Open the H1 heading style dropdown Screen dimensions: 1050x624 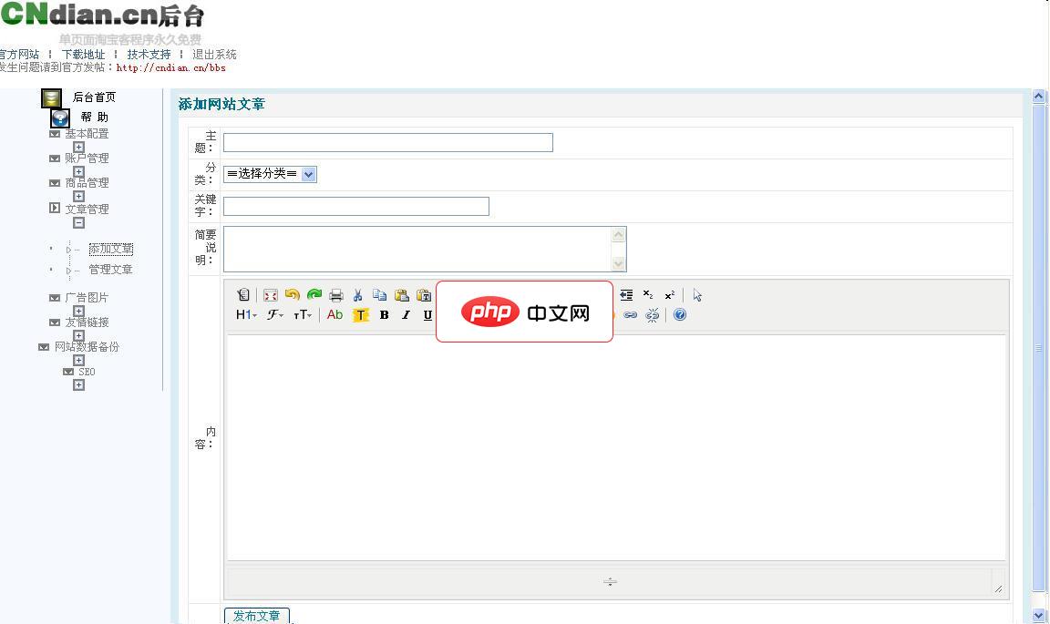coord(246,315)
